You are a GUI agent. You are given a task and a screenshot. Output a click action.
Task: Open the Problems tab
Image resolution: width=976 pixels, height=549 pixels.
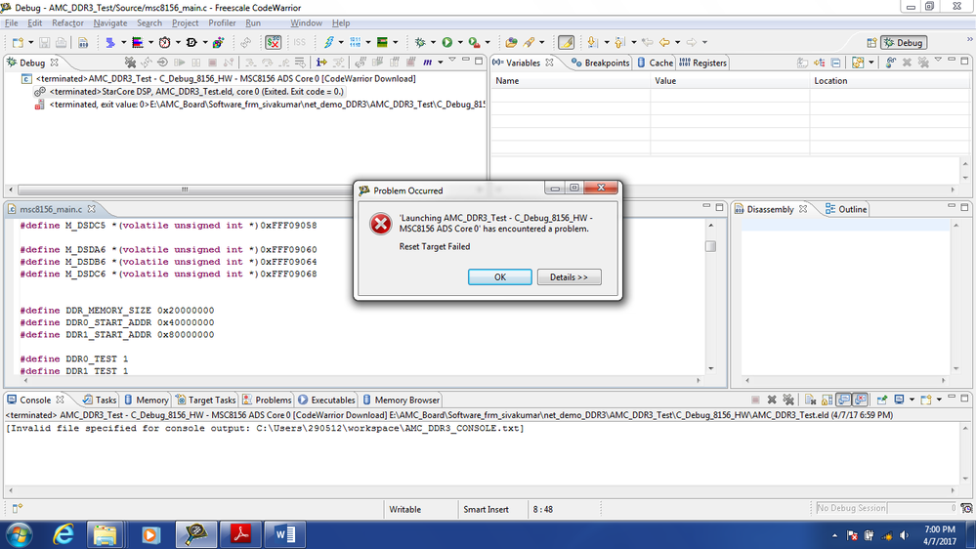pos(267,401)
